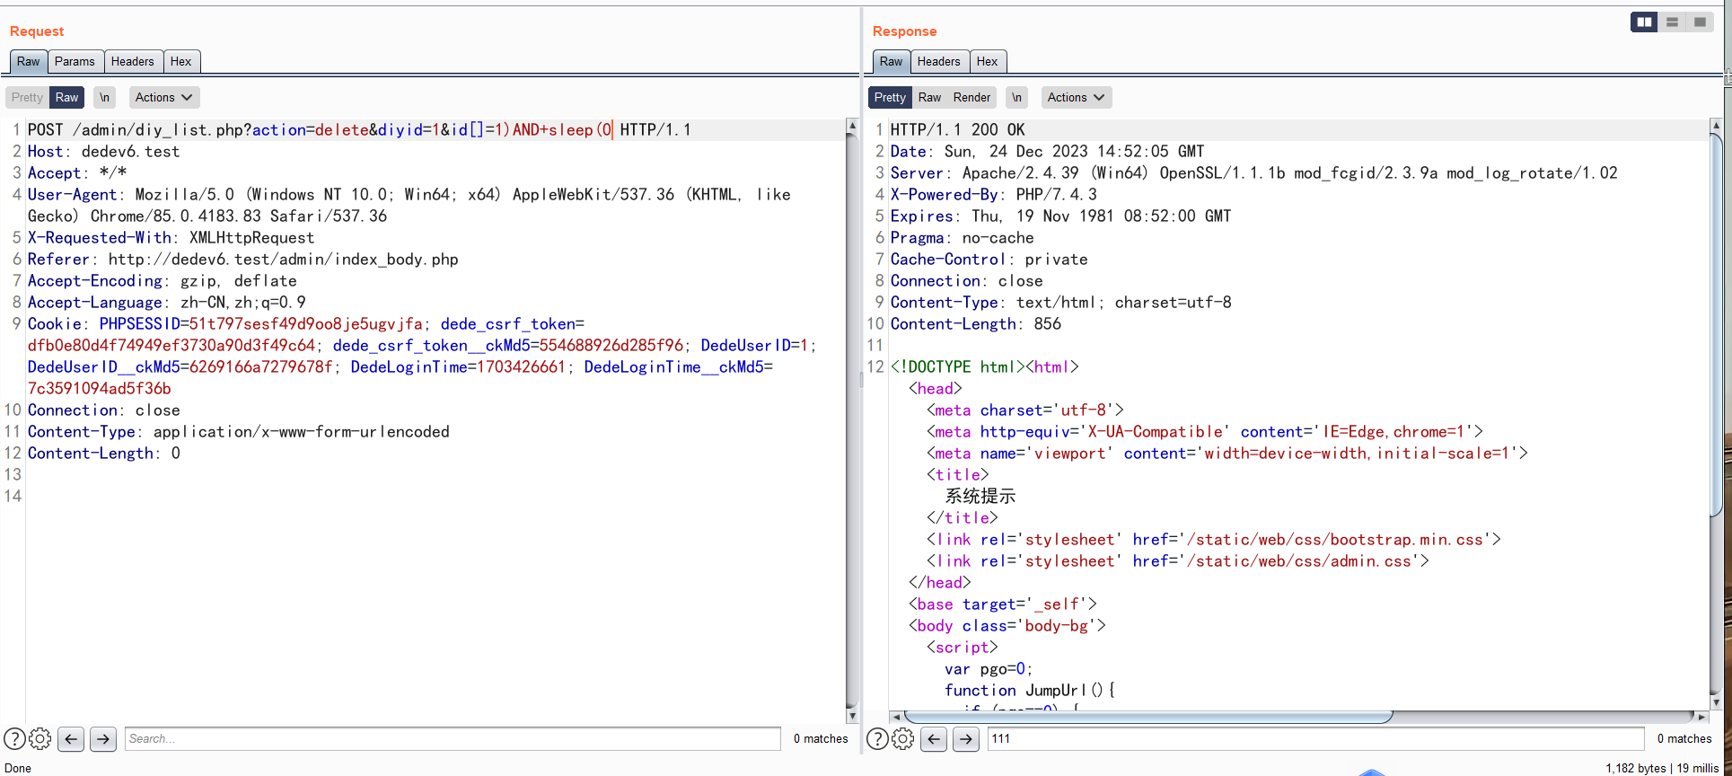The image size is (1732, 776).
Task: Click the Response Content-Length: 856 line
Action: click(x=975, y=324)
